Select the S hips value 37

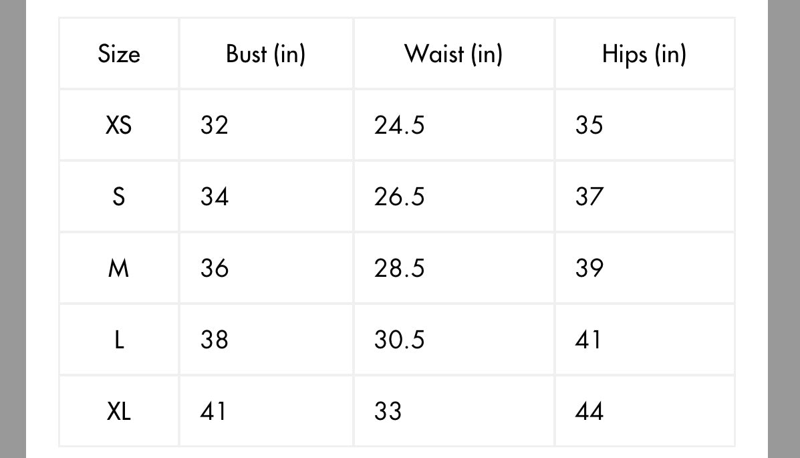pos(589,197)
